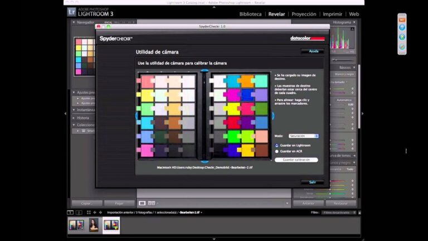The image size is (428, 241).
Task: Select the loupe view icon in toolbar
Action: pos(142,203)
